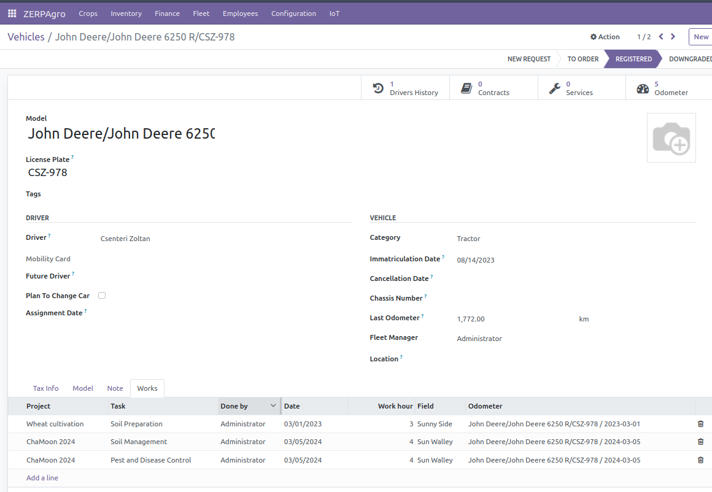712x492 pixels.
Task: Click the Pest and Disease Control task cell
Action: coord(151,459)
